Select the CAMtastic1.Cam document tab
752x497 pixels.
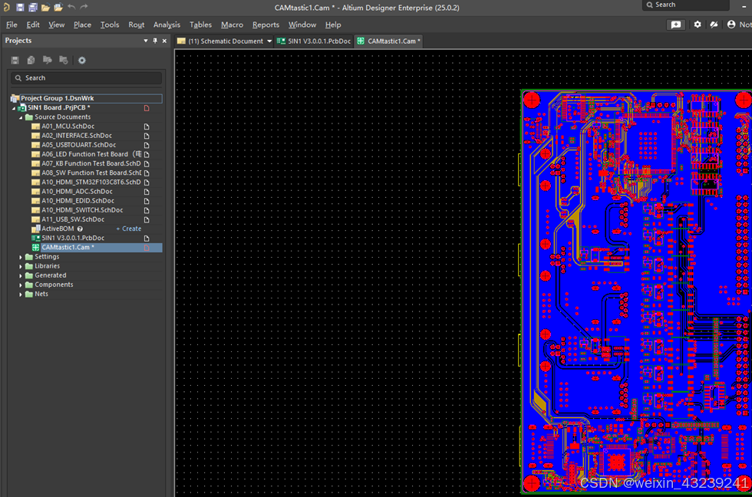[389, 41]
